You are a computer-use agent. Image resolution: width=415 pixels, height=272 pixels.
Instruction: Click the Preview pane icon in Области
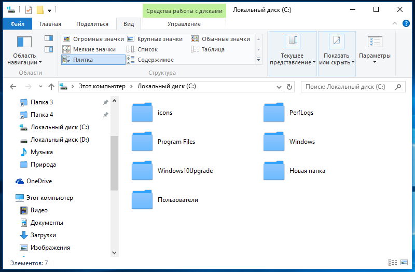[49, 38]
